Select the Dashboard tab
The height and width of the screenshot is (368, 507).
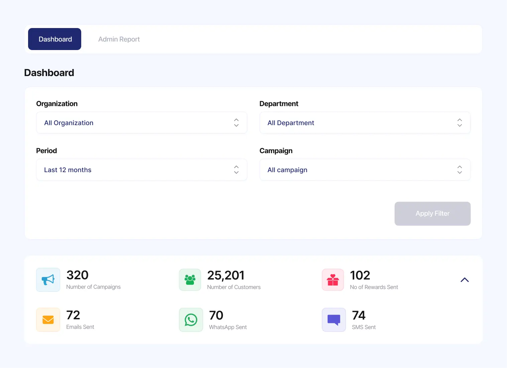(54, 39)
